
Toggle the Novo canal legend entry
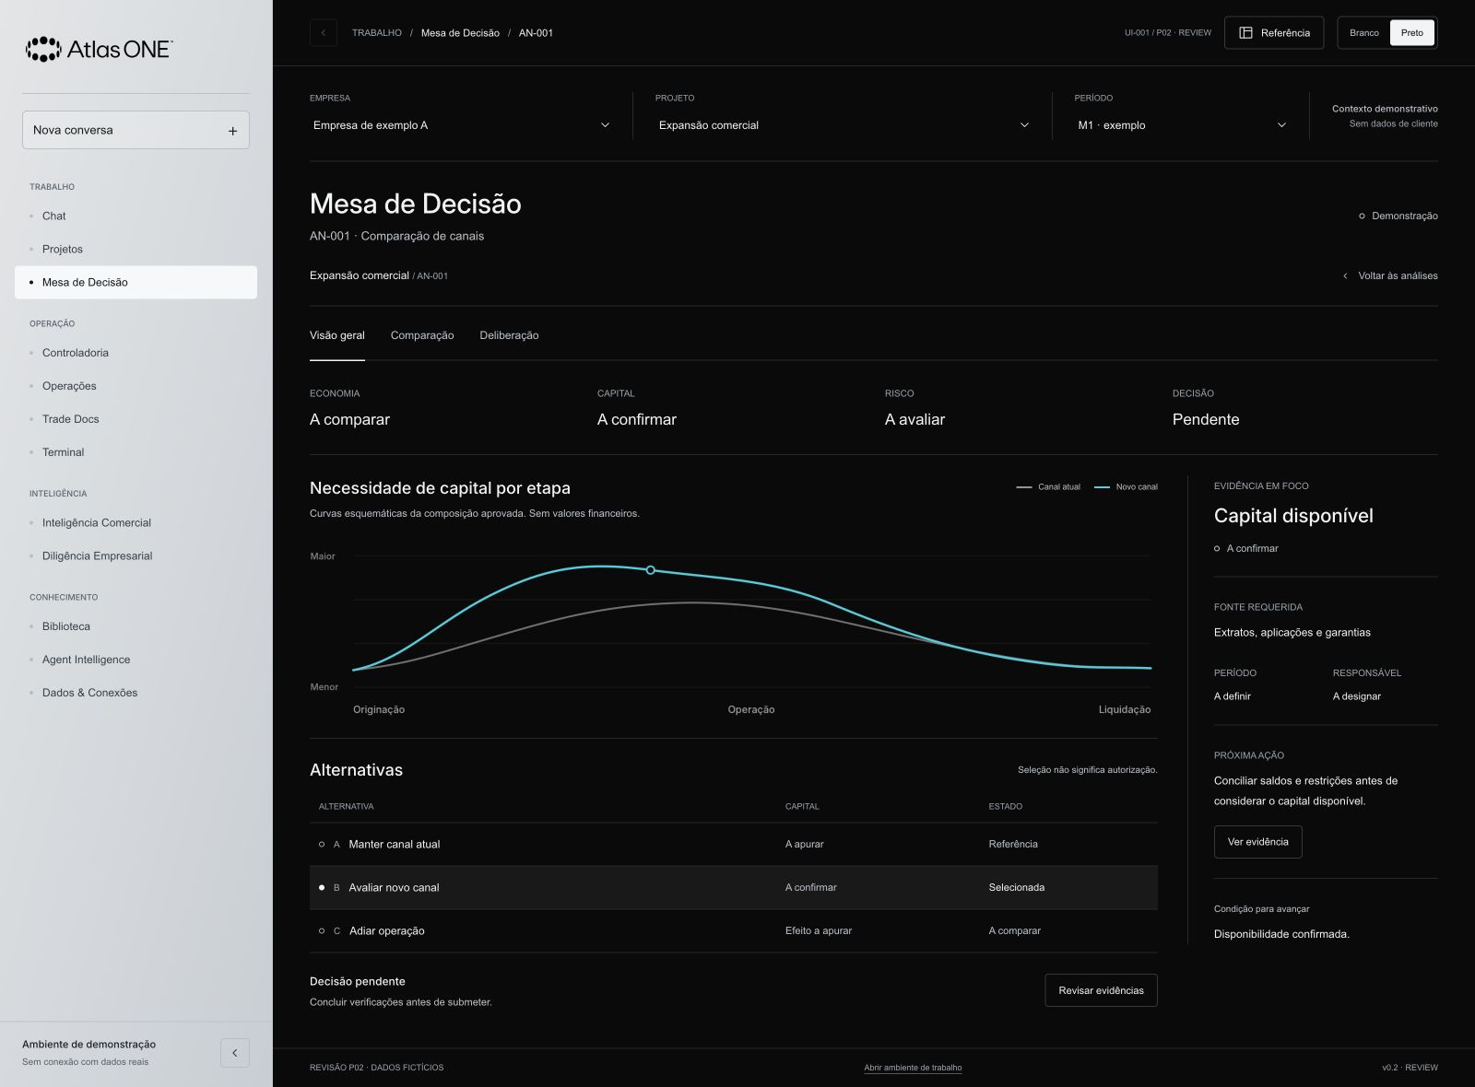1126,486
